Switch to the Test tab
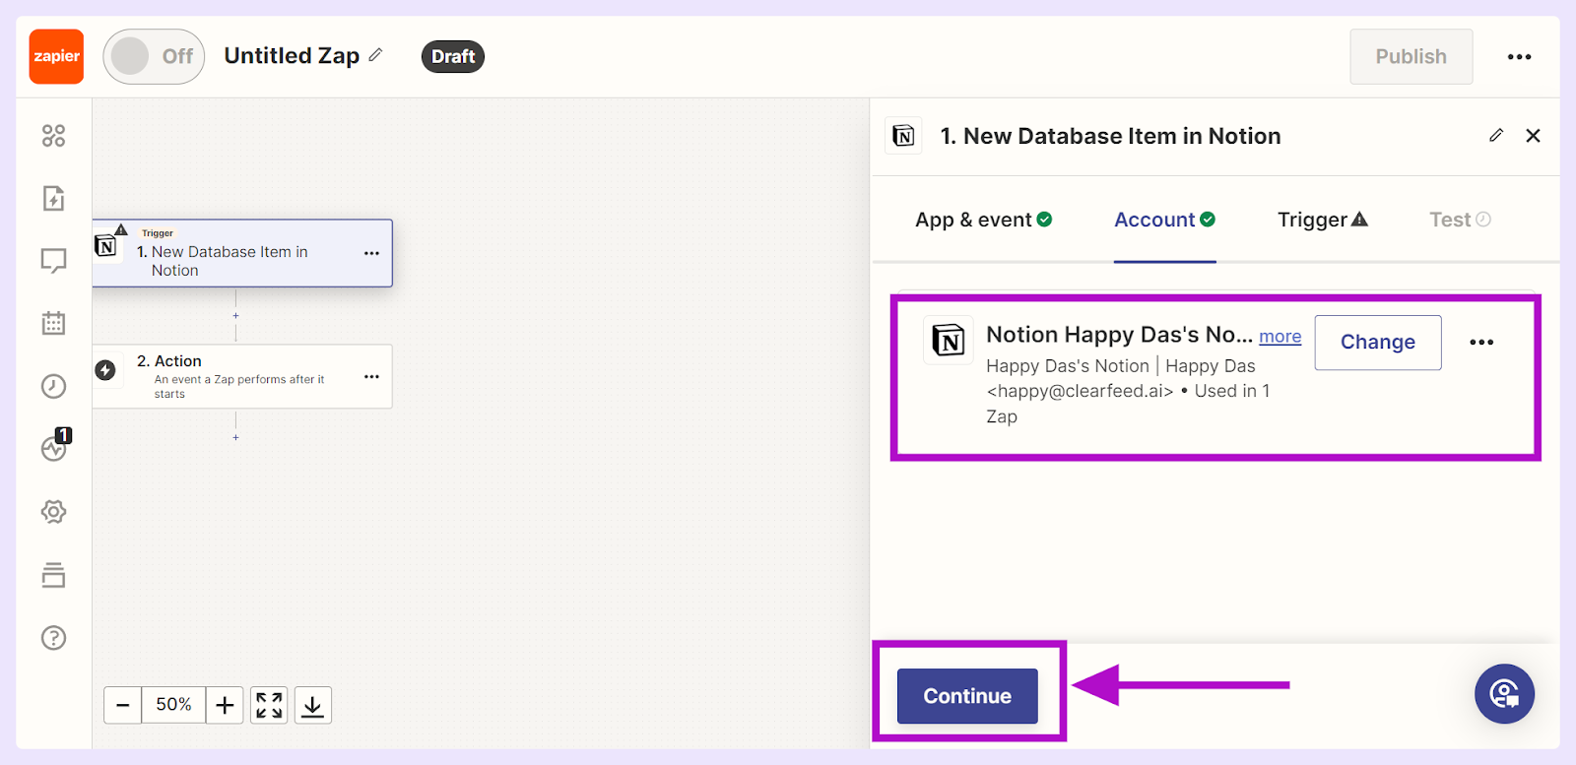The image size is (1576, 765). pos(1460,220)
